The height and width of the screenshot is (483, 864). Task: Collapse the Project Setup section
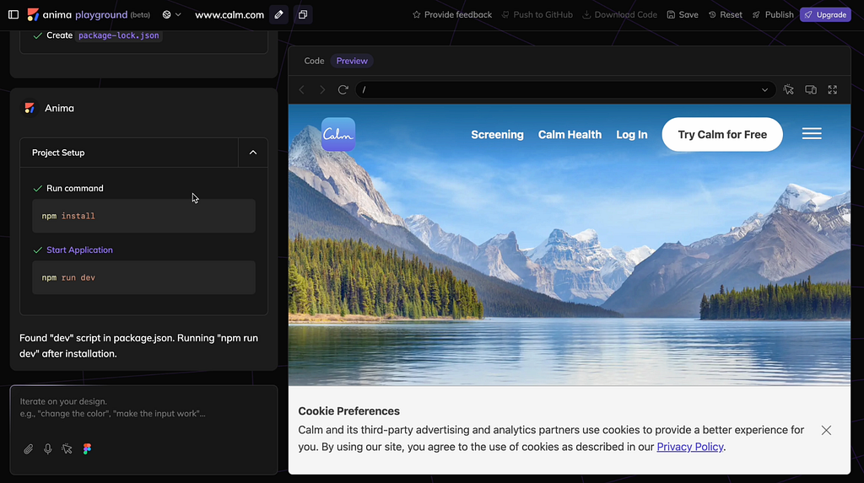[x=253, y=153]
